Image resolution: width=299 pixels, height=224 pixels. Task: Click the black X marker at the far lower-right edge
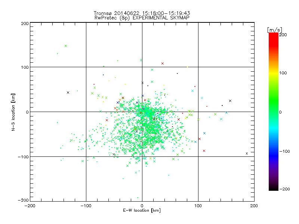coord(247,153)
